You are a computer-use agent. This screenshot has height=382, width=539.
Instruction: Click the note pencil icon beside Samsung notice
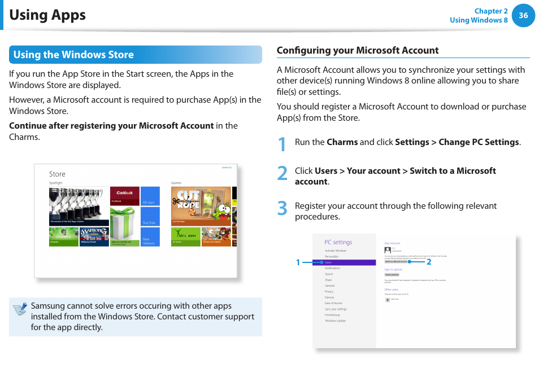pyautogui.click(x=20, y=309)
